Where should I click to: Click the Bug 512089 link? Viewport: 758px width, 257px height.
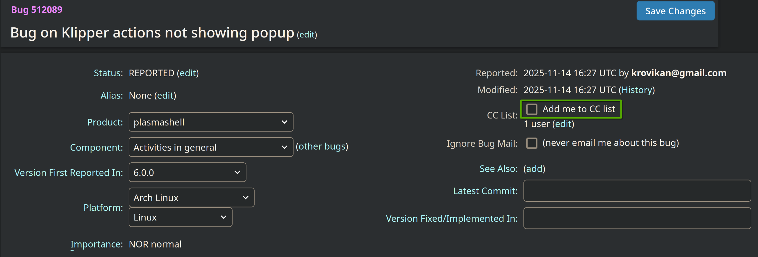37,10
